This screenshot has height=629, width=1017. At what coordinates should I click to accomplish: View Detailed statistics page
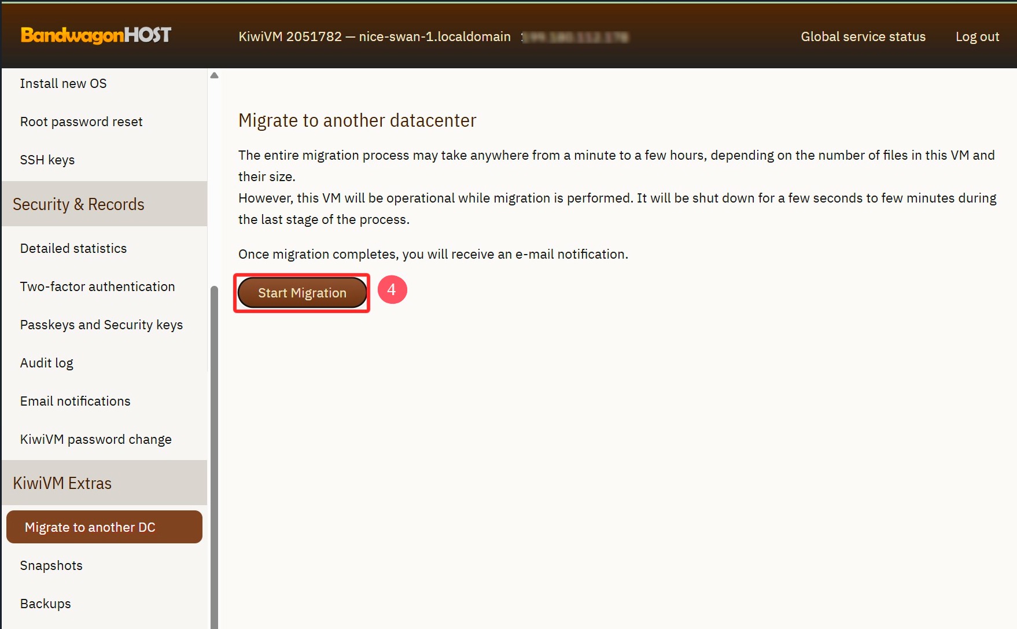(73, 248)
